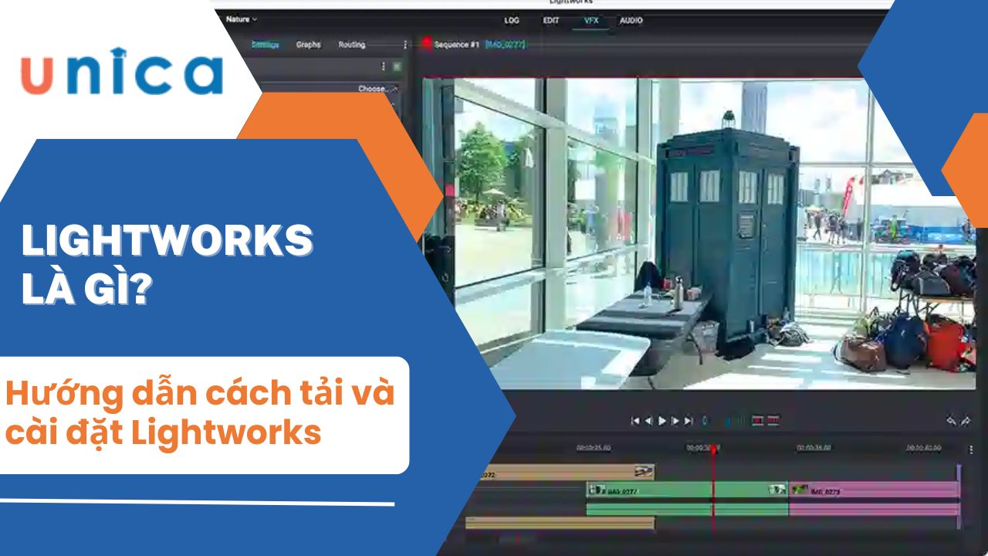This screenshot has height=556, width=988.
Task: Open the effect row three-dot options
Action: (384, 67)
